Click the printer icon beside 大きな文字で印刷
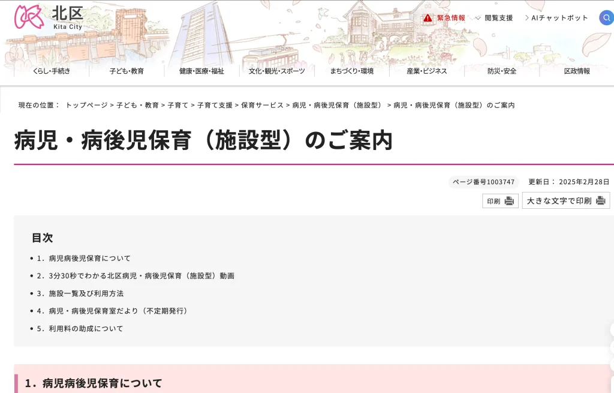Screen dimensions: 614x393 click(600, 201)
